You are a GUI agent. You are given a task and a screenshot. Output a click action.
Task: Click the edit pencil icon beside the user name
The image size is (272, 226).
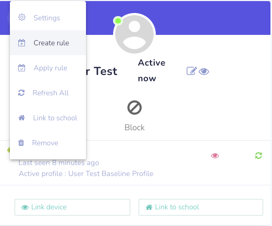[x=192, y=71]
